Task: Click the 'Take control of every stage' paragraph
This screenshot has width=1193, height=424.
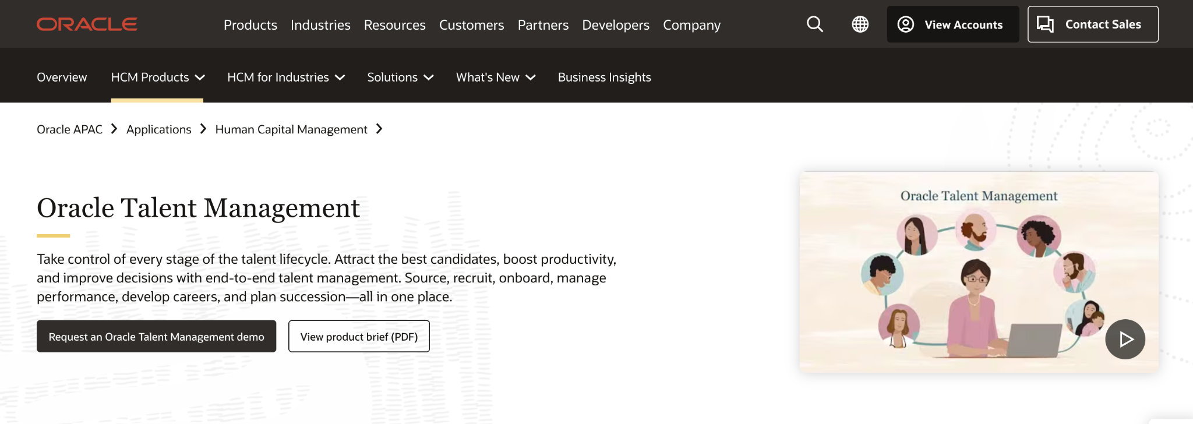Action: tap(327, 278)
